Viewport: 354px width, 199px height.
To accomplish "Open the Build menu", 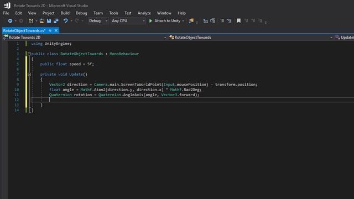I will [x=65, y=13].
